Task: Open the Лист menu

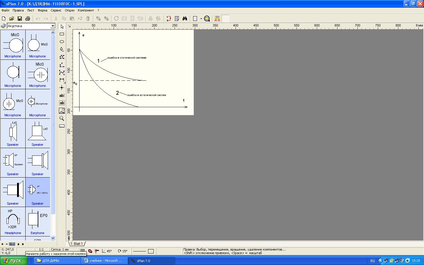Action: pyautogui.click(x=31, y=10)
